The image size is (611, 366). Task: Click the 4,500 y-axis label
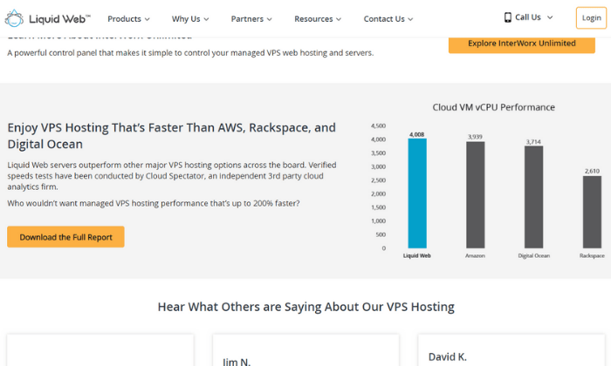point(378,126)
